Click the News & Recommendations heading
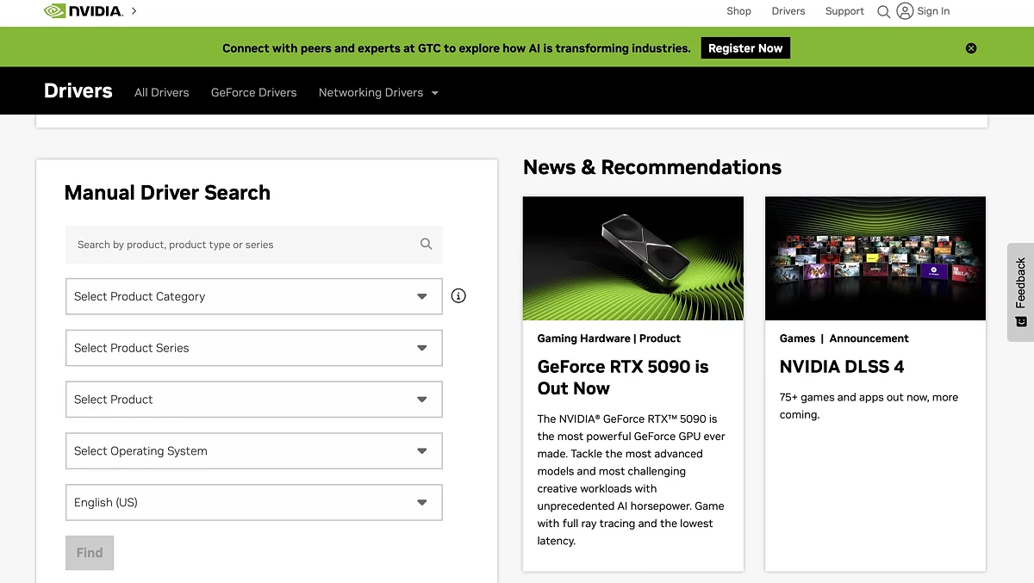The height and width of the screenshot is (583, 1034). coord(652,167)
